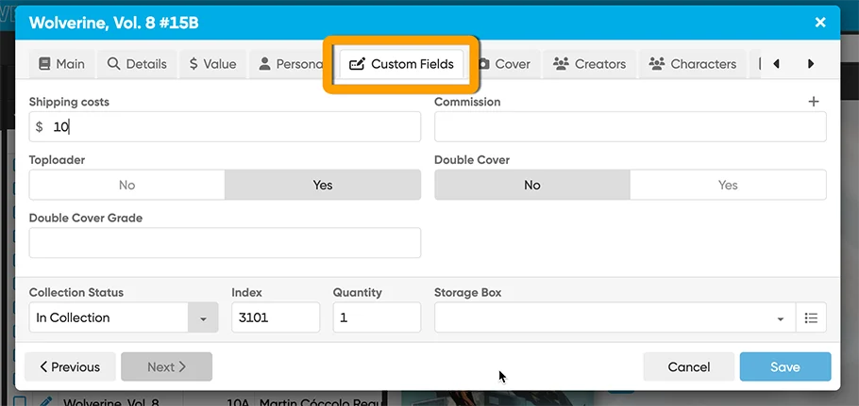Image resolution: width=859 pixels, height=406 pixels.
Task: Expand the Collection Status dropdown
Action: coord(202,318)
